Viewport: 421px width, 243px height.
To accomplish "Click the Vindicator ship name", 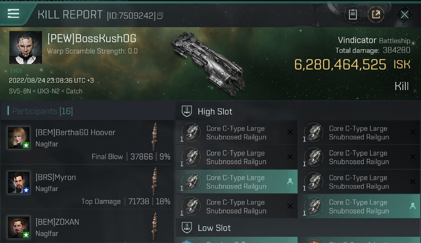I will [357, 40].
